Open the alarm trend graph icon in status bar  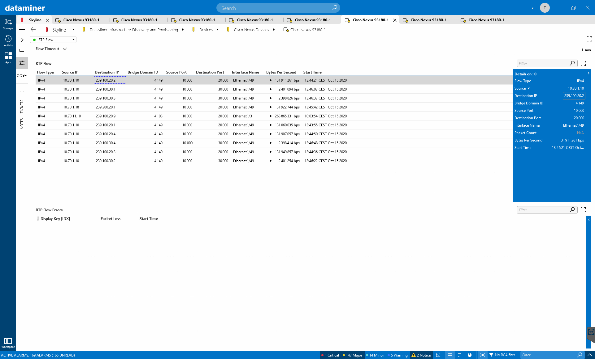438,355
